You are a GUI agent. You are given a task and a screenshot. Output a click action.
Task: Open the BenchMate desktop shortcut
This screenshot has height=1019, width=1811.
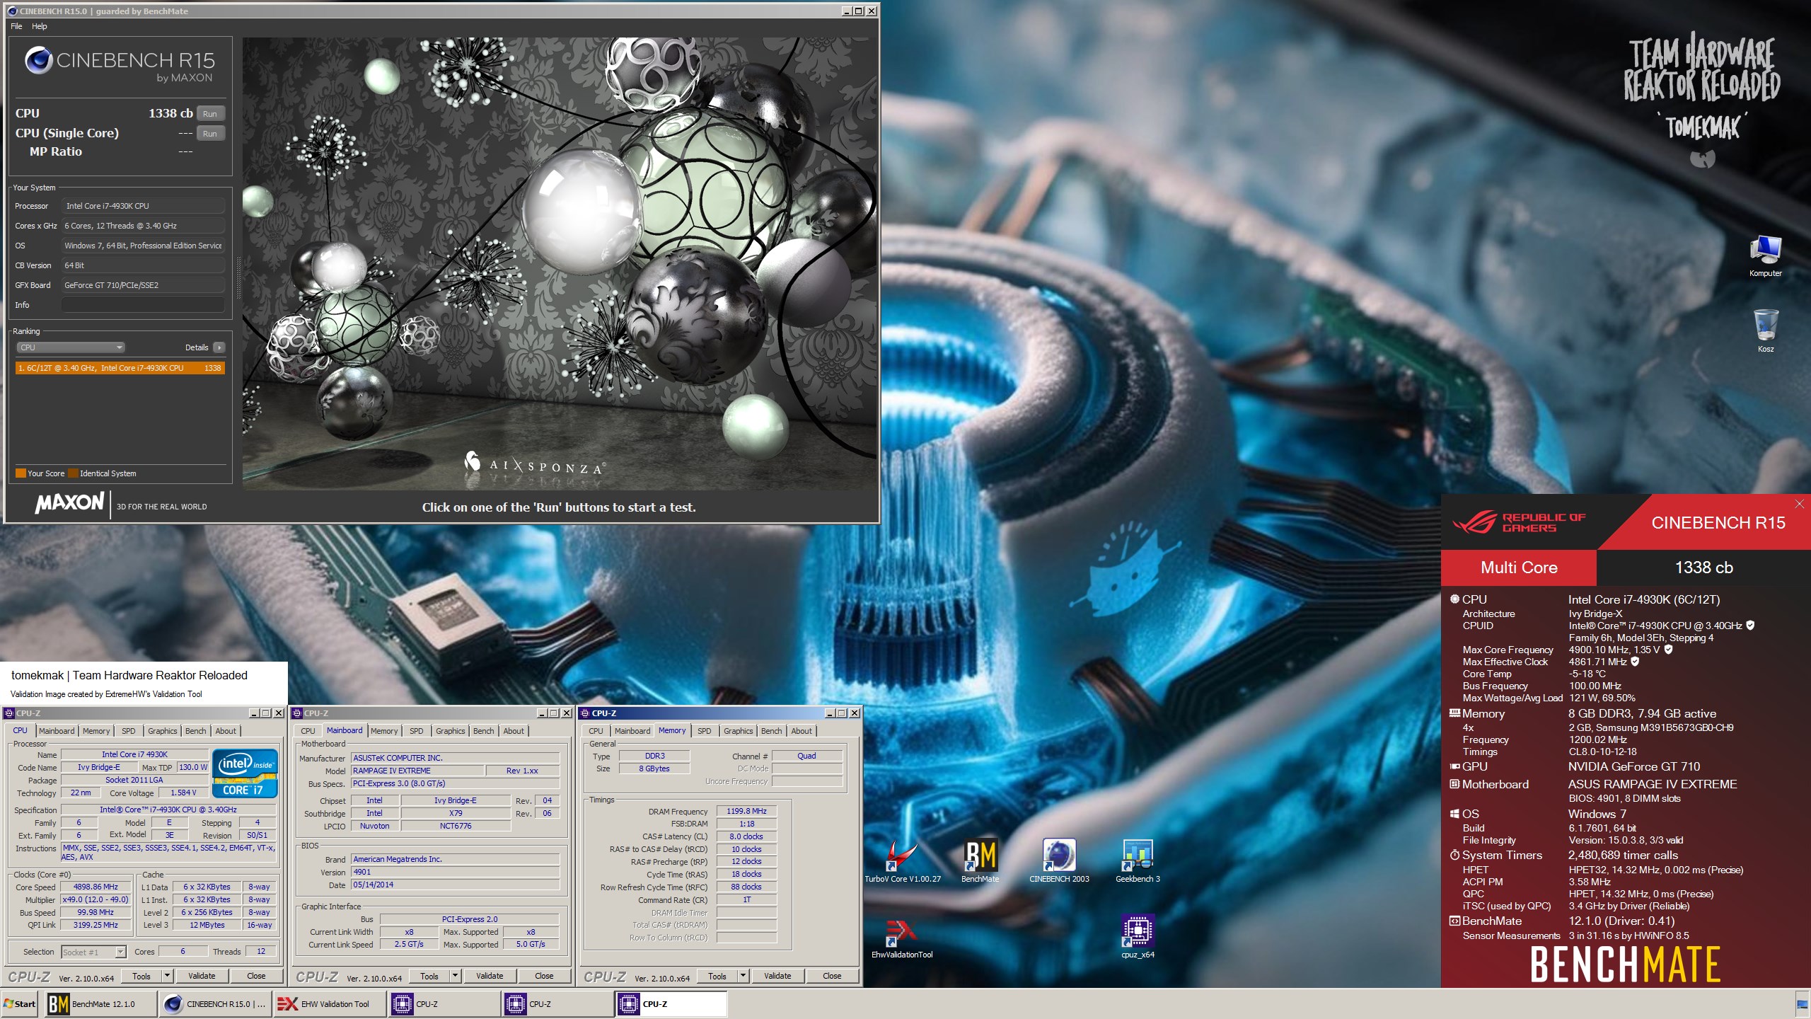980,860
